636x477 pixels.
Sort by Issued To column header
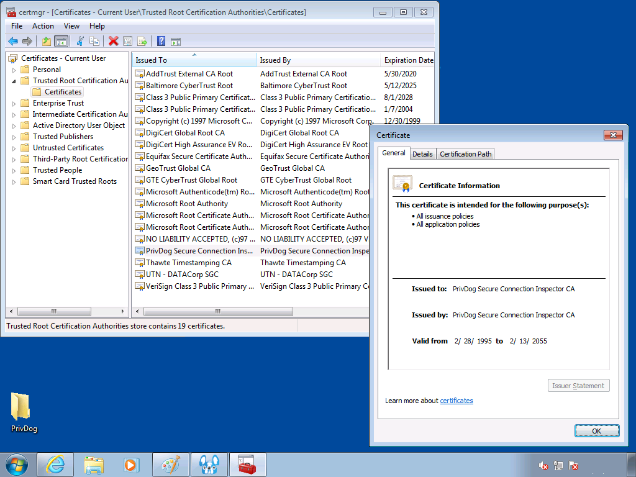click(x=194, y=60)
